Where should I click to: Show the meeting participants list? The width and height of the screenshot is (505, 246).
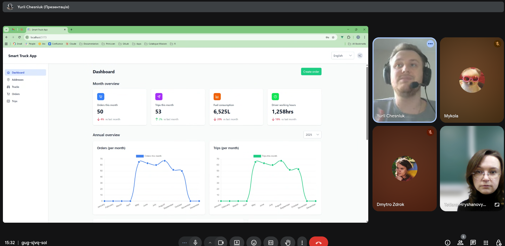point(460,243)
